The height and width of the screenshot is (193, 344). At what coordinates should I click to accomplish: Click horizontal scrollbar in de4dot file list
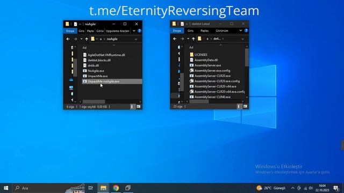199,101
